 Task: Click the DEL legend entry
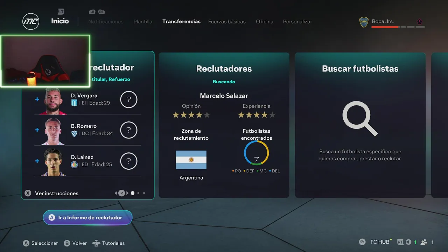(x=274, y=171)
